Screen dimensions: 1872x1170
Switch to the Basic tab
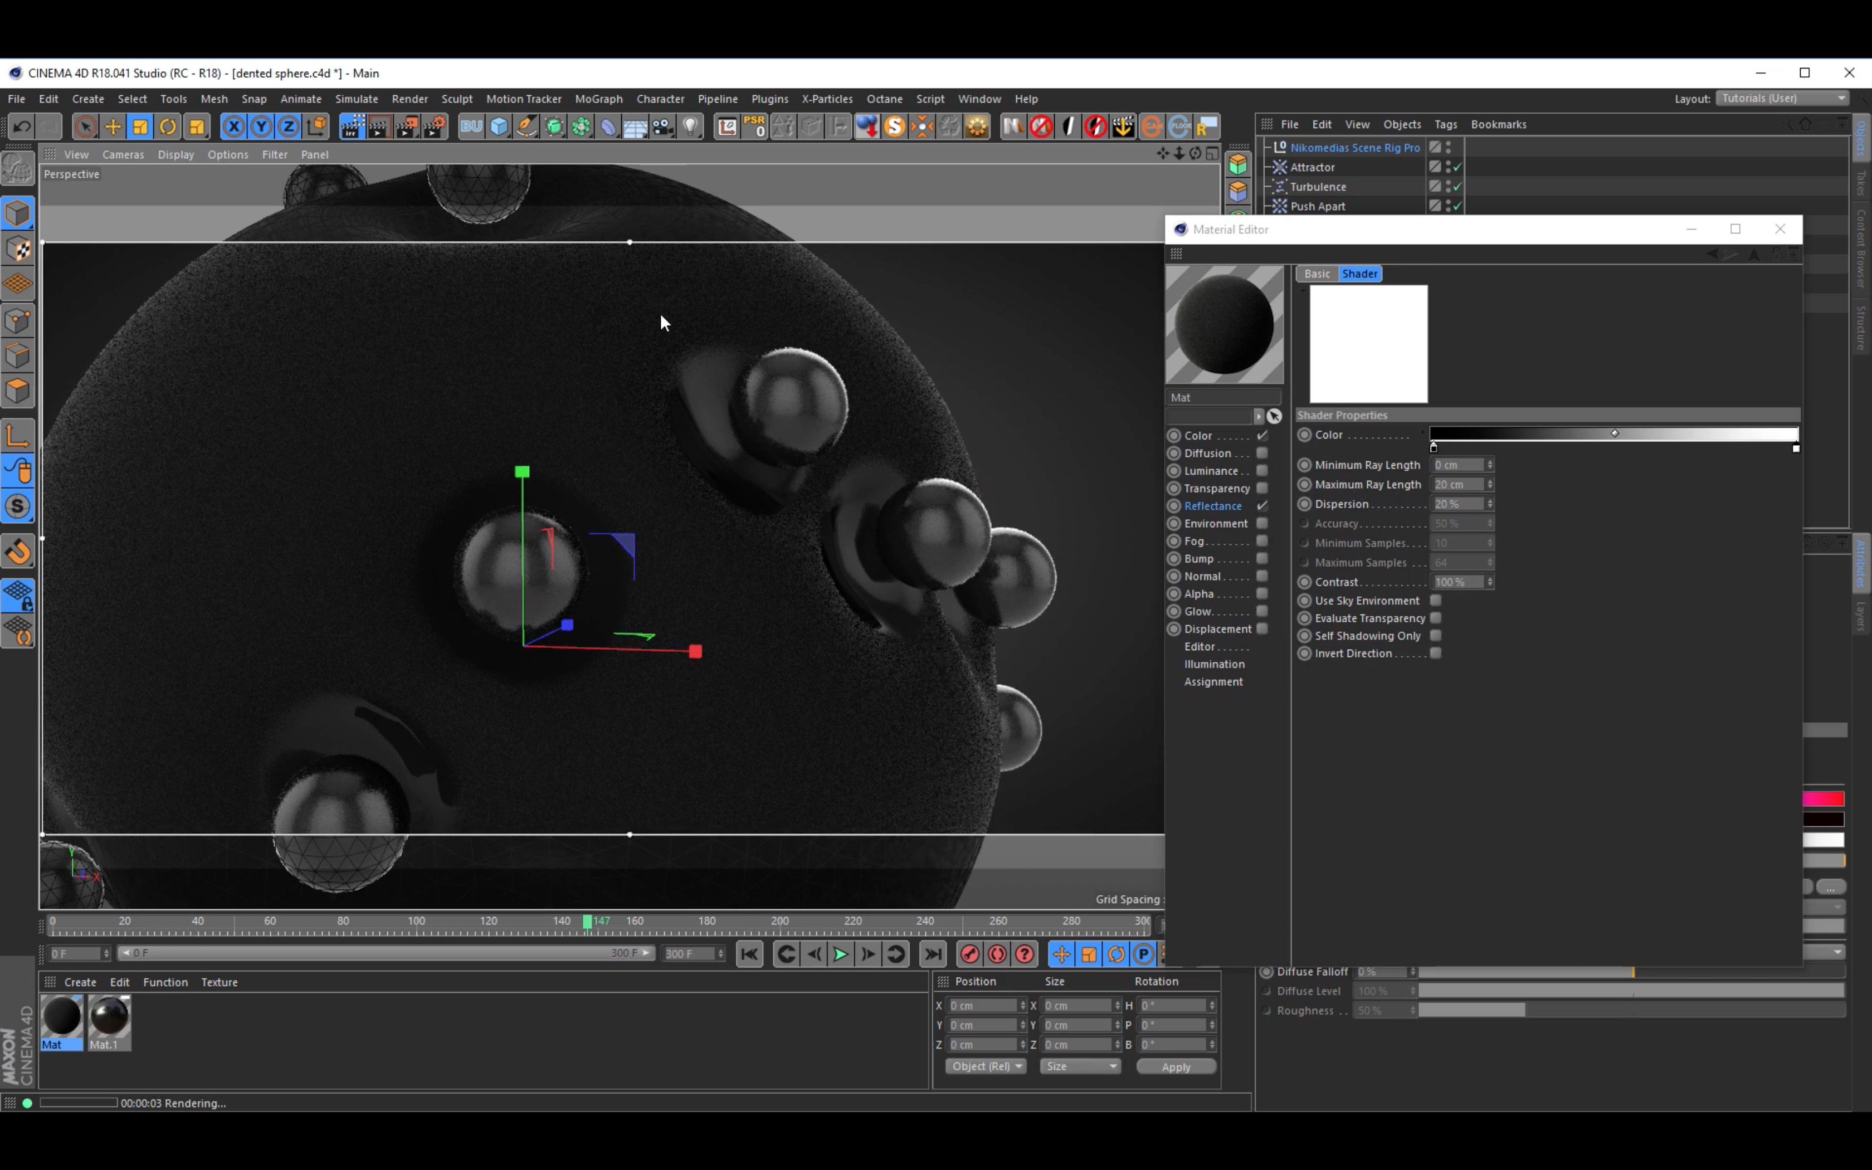(x=1317, y=274)
